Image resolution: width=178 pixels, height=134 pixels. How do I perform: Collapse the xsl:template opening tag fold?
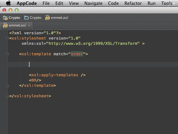pos(7,54)
